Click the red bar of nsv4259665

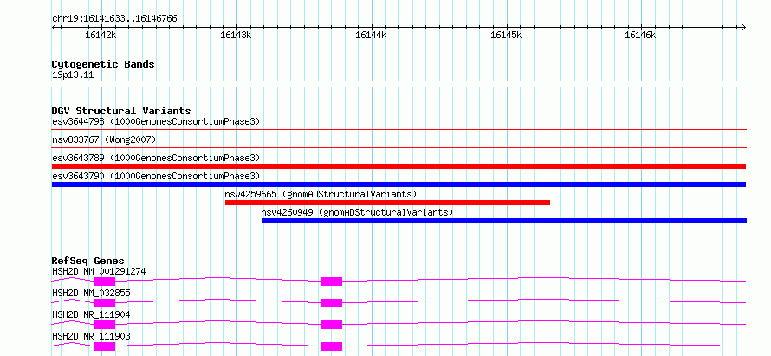click(387, 203)
